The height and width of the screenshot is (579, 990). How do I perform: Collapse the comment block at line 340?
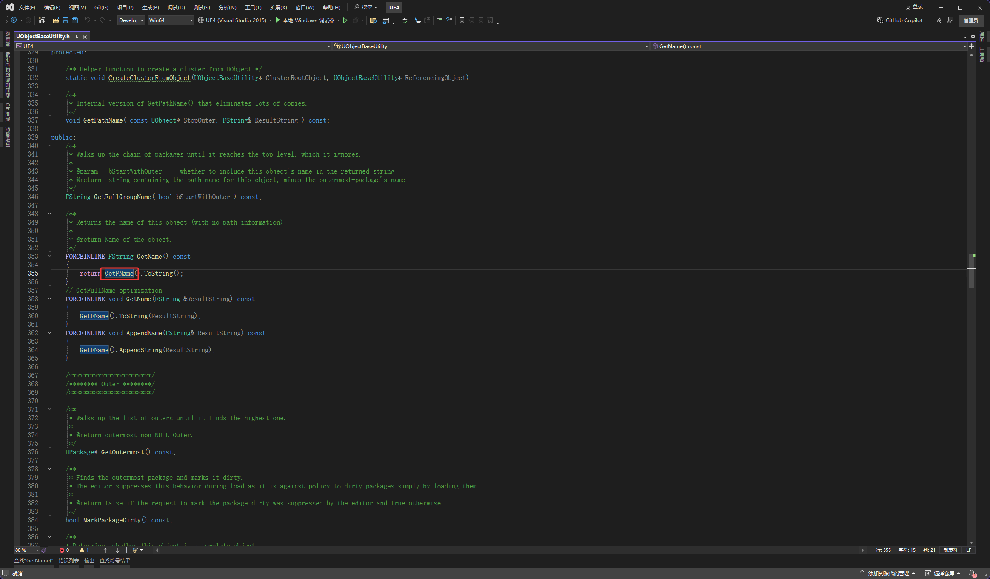click(49, 146)
